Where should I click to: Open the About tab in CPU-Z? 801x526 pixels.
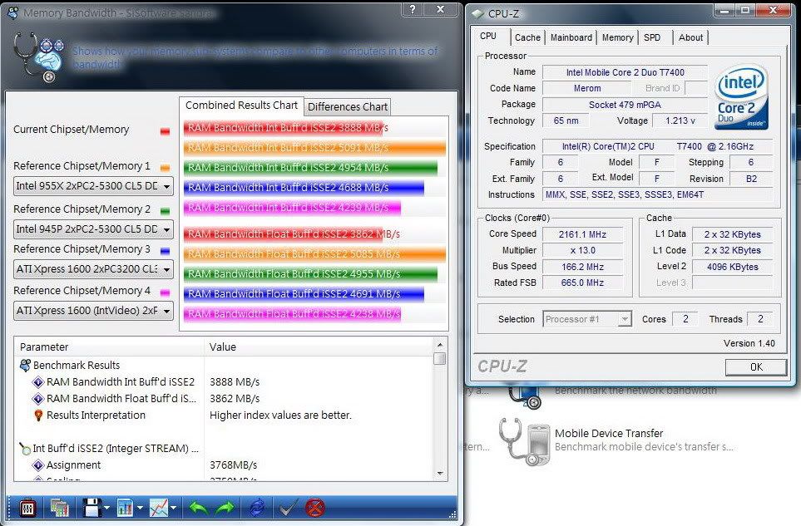pyautogui.click(x=690, y=37)
